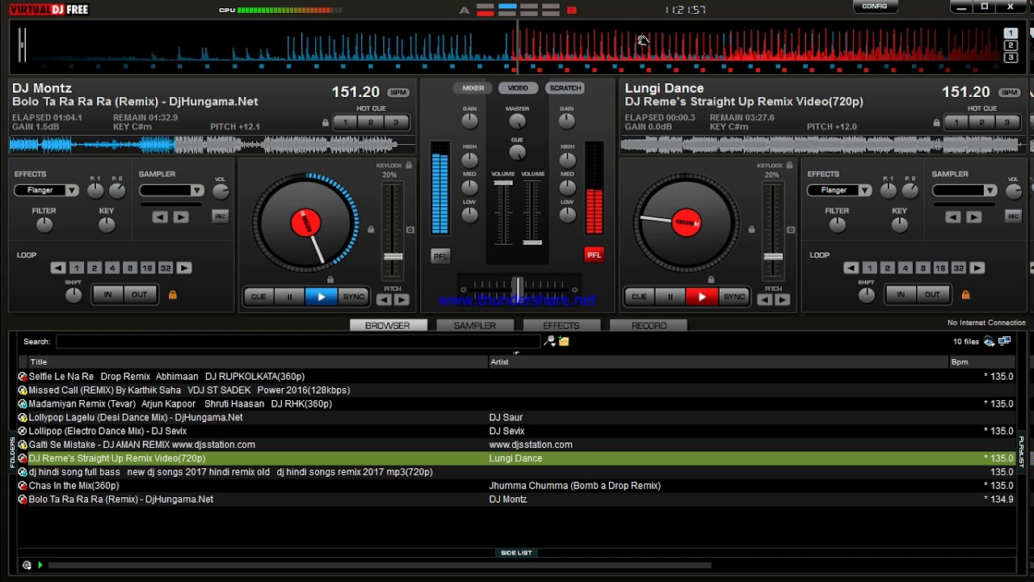Select right deck loop length 8

pos(923,268)
